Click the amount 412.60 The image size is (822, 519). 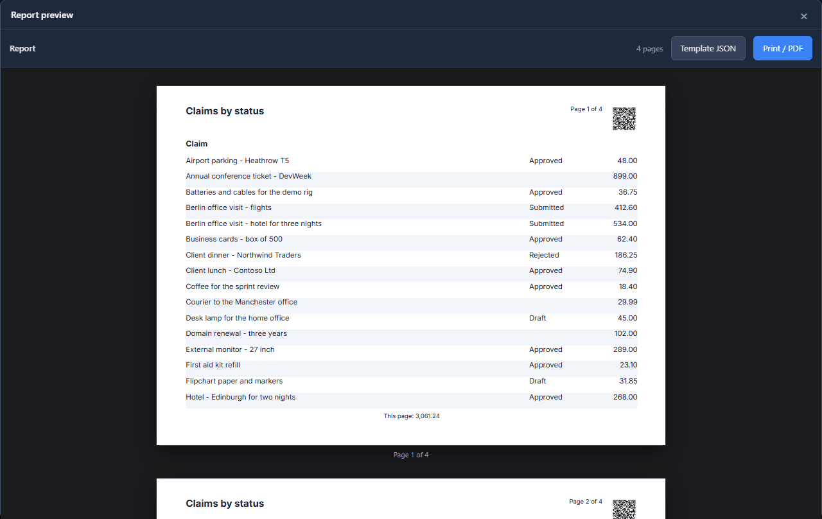click(626, 207)
